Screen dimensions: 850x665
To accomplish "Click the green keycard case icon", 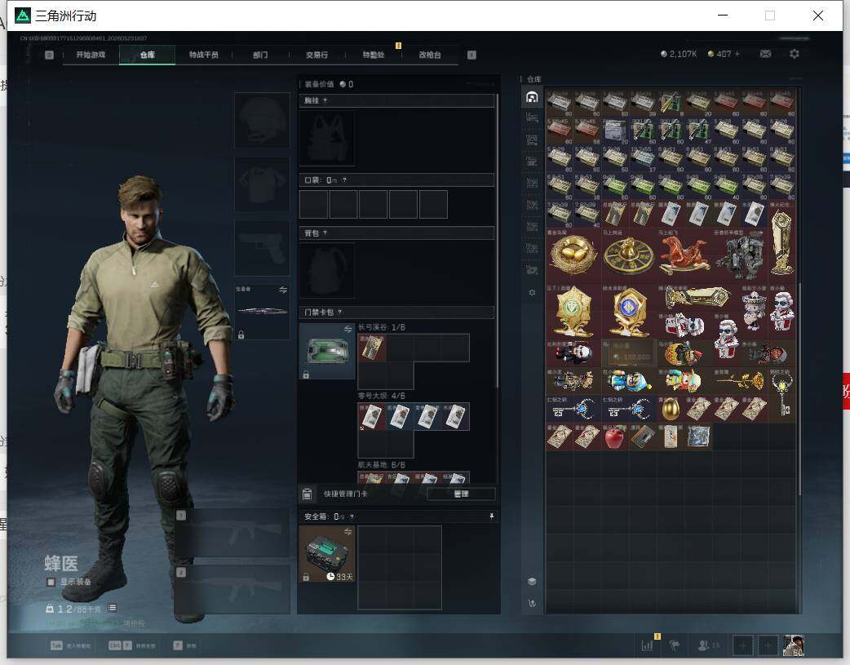I will point(327,351).
